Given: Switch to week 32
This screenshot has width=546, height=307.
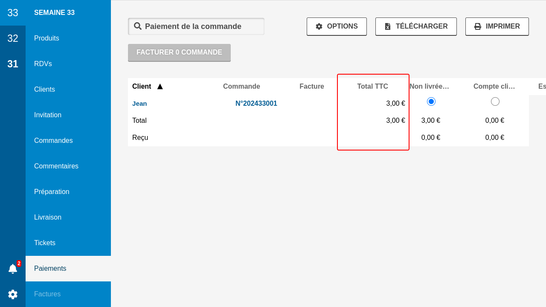Looking at the screenshot, I should point(13,38).
